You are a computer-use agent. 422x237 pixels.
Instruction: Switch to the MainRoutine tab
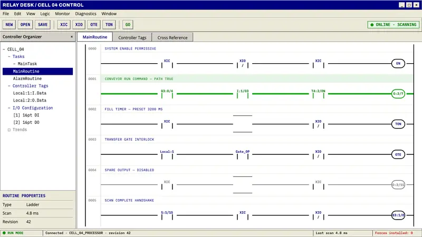pos(95,37)
